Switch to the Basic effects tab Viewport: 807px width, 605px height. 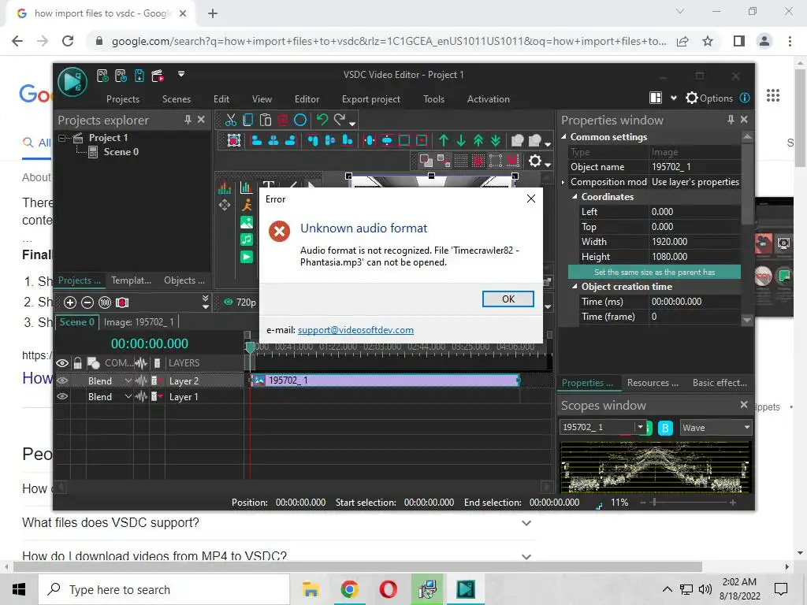point(719,383)
